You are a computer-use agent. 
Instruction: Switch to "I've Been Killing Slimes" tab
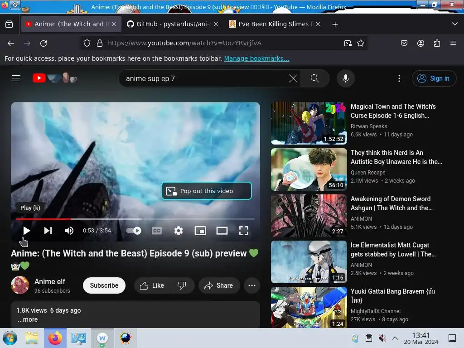tap(275, 24)
